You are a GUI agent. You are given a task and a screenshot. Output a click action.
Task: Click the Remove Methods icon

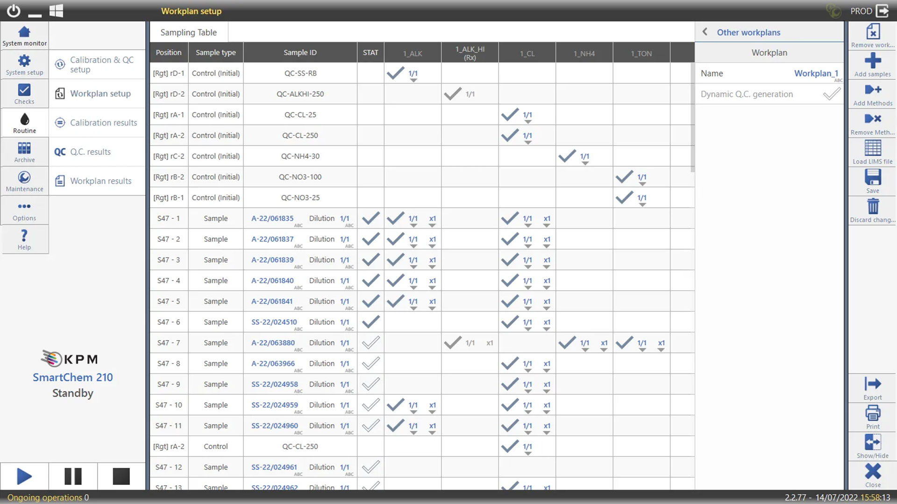pyautogui.click(x=872, y=119)
